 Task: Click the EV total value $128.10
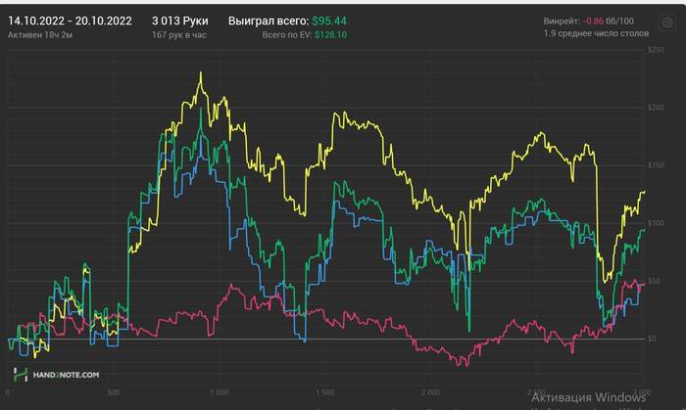point(330,34)
